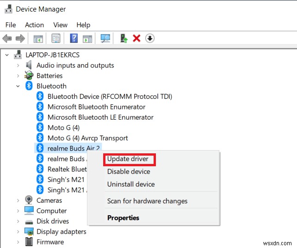297x248 pixels.
Task: Select Bluetooth Device (RFCOMM Protocol TDI)
Action: click(110, 97)
